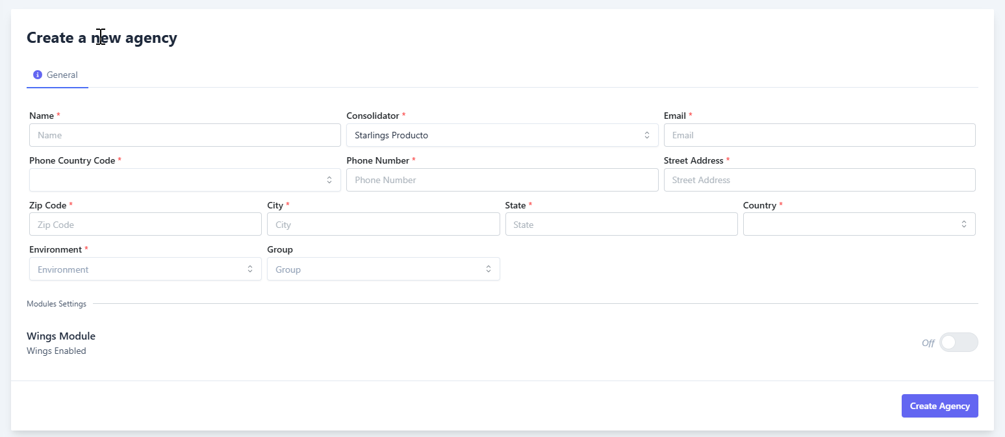Enable the Wings Module toggle

point(958,342)
